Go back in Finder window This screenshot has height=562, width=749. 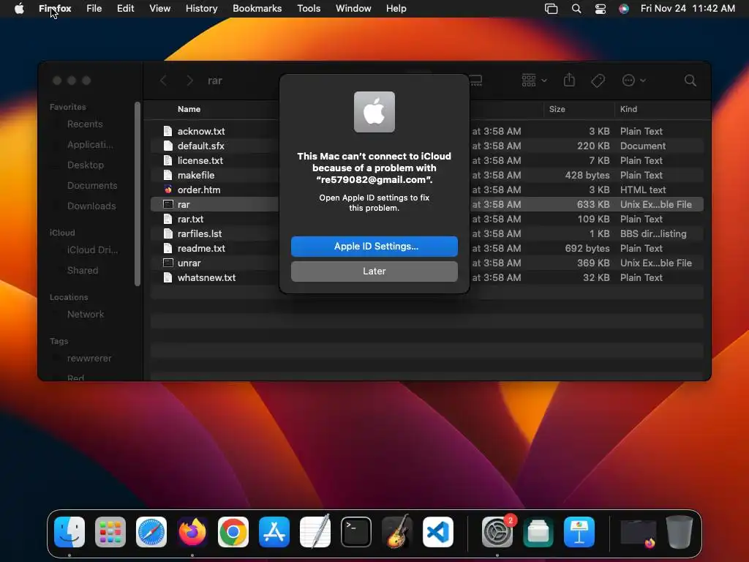click(163, 80)
